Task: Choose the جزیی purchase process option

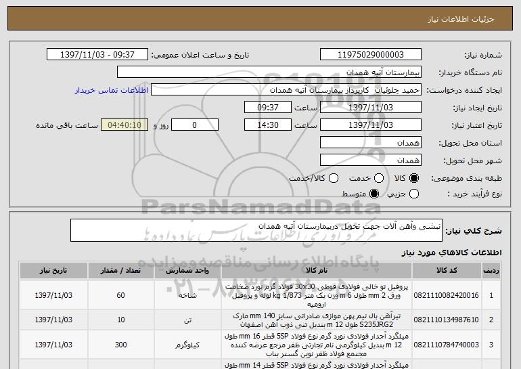Action: (414, 194)
